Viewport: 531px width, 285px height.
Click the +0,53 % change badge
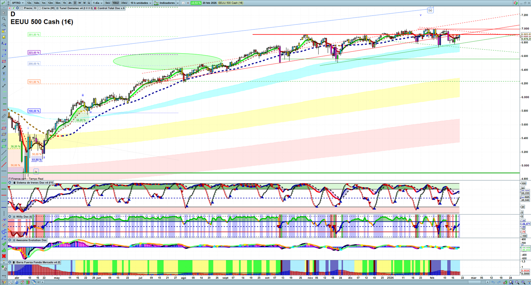coord(196,3)
